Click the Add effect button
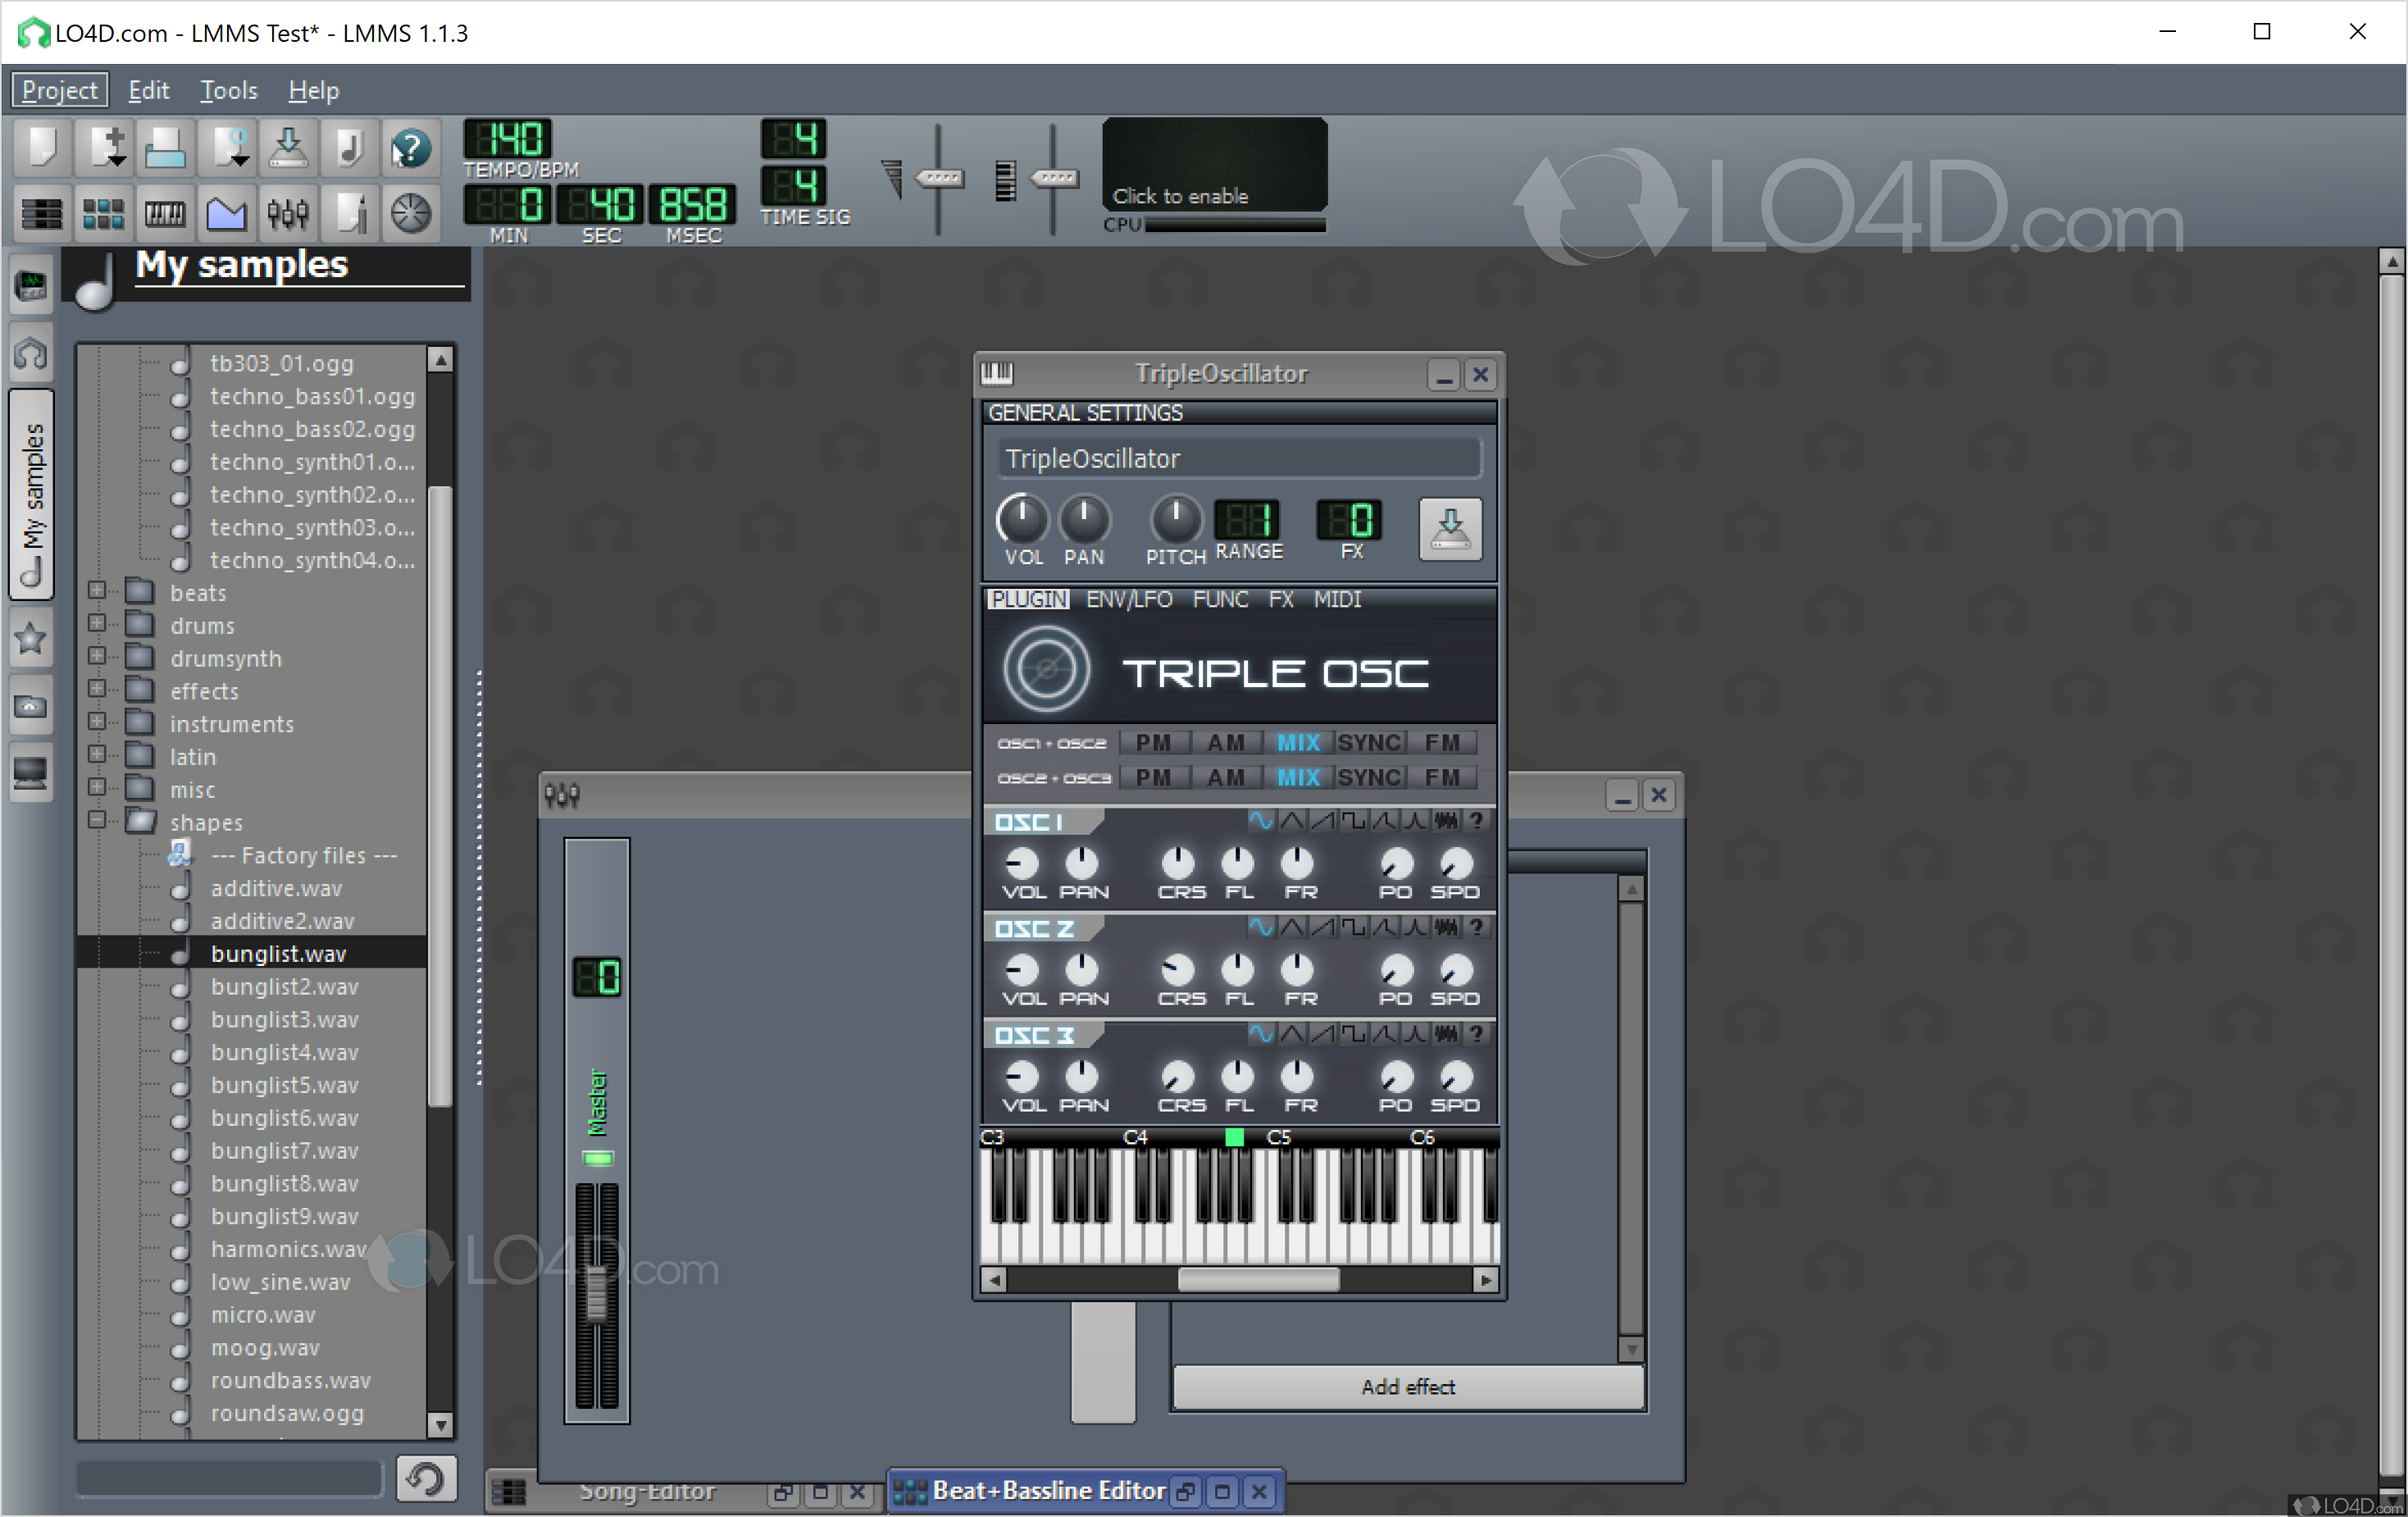Viewport: 2408px width, 1517px height. tap(1407, 1387)
